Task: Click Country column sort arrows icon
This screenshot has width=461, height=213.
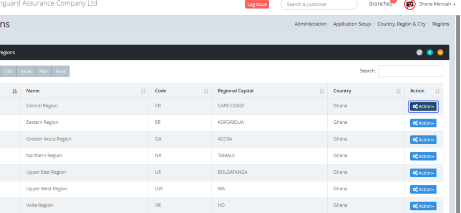Action: pyautogui.click(x=398, y=91)
